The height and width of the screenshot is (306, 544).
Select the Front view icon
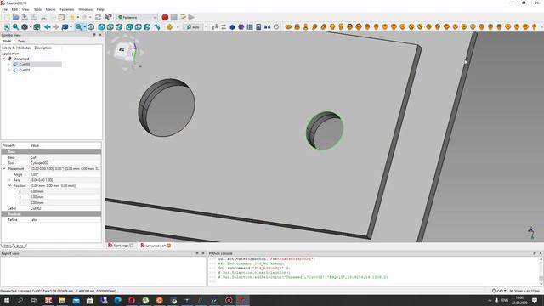[101, 26]
